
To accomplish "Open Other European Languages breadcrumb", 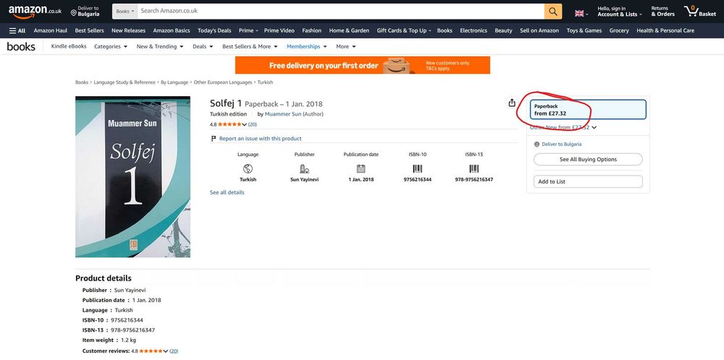I will tap(222, 82).
